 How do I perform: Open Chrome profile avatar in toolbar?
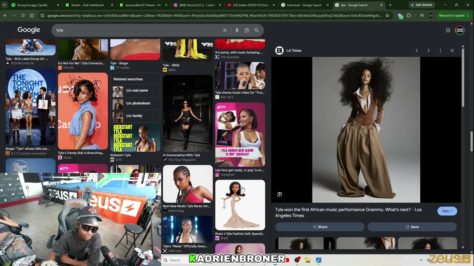pos(431,16)
